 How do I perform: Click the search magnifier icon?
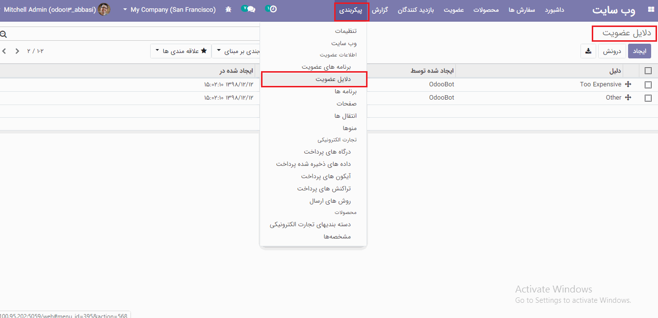(3, 34)
